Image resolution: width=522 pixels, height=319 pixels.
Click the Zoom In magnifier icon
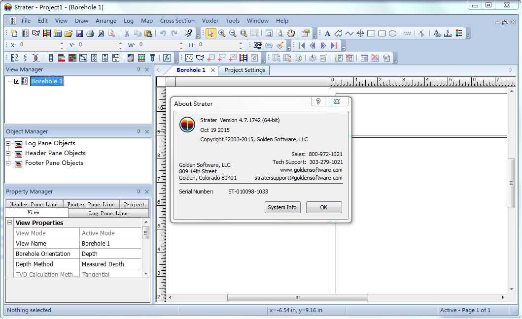222,33
